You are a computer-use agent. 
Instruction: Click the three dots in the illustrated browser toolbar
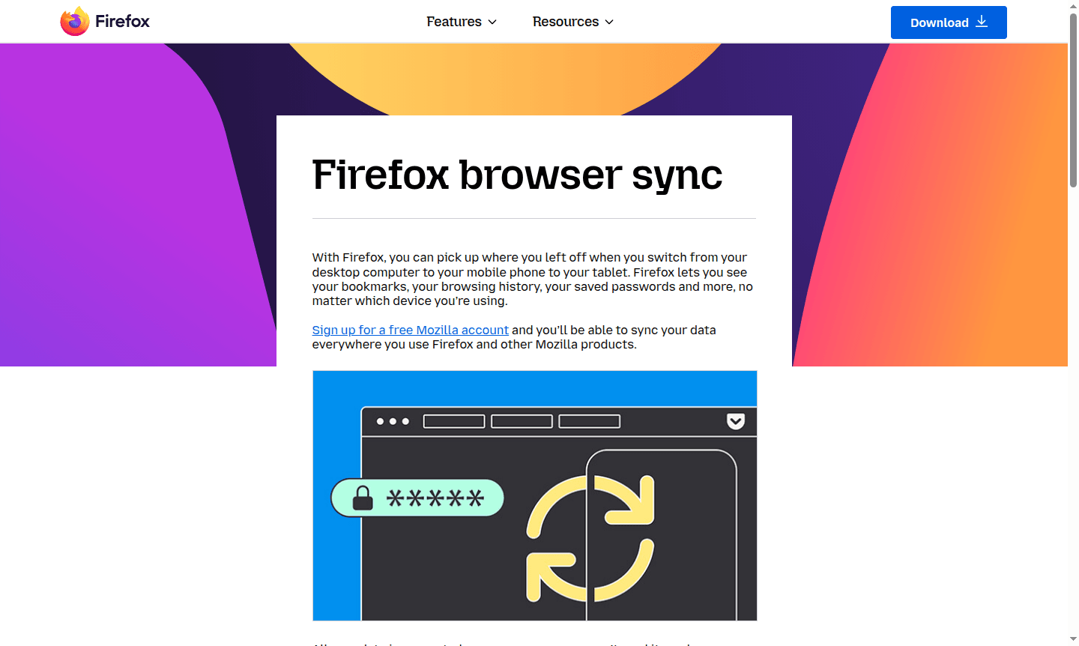[x=391, y=421]
